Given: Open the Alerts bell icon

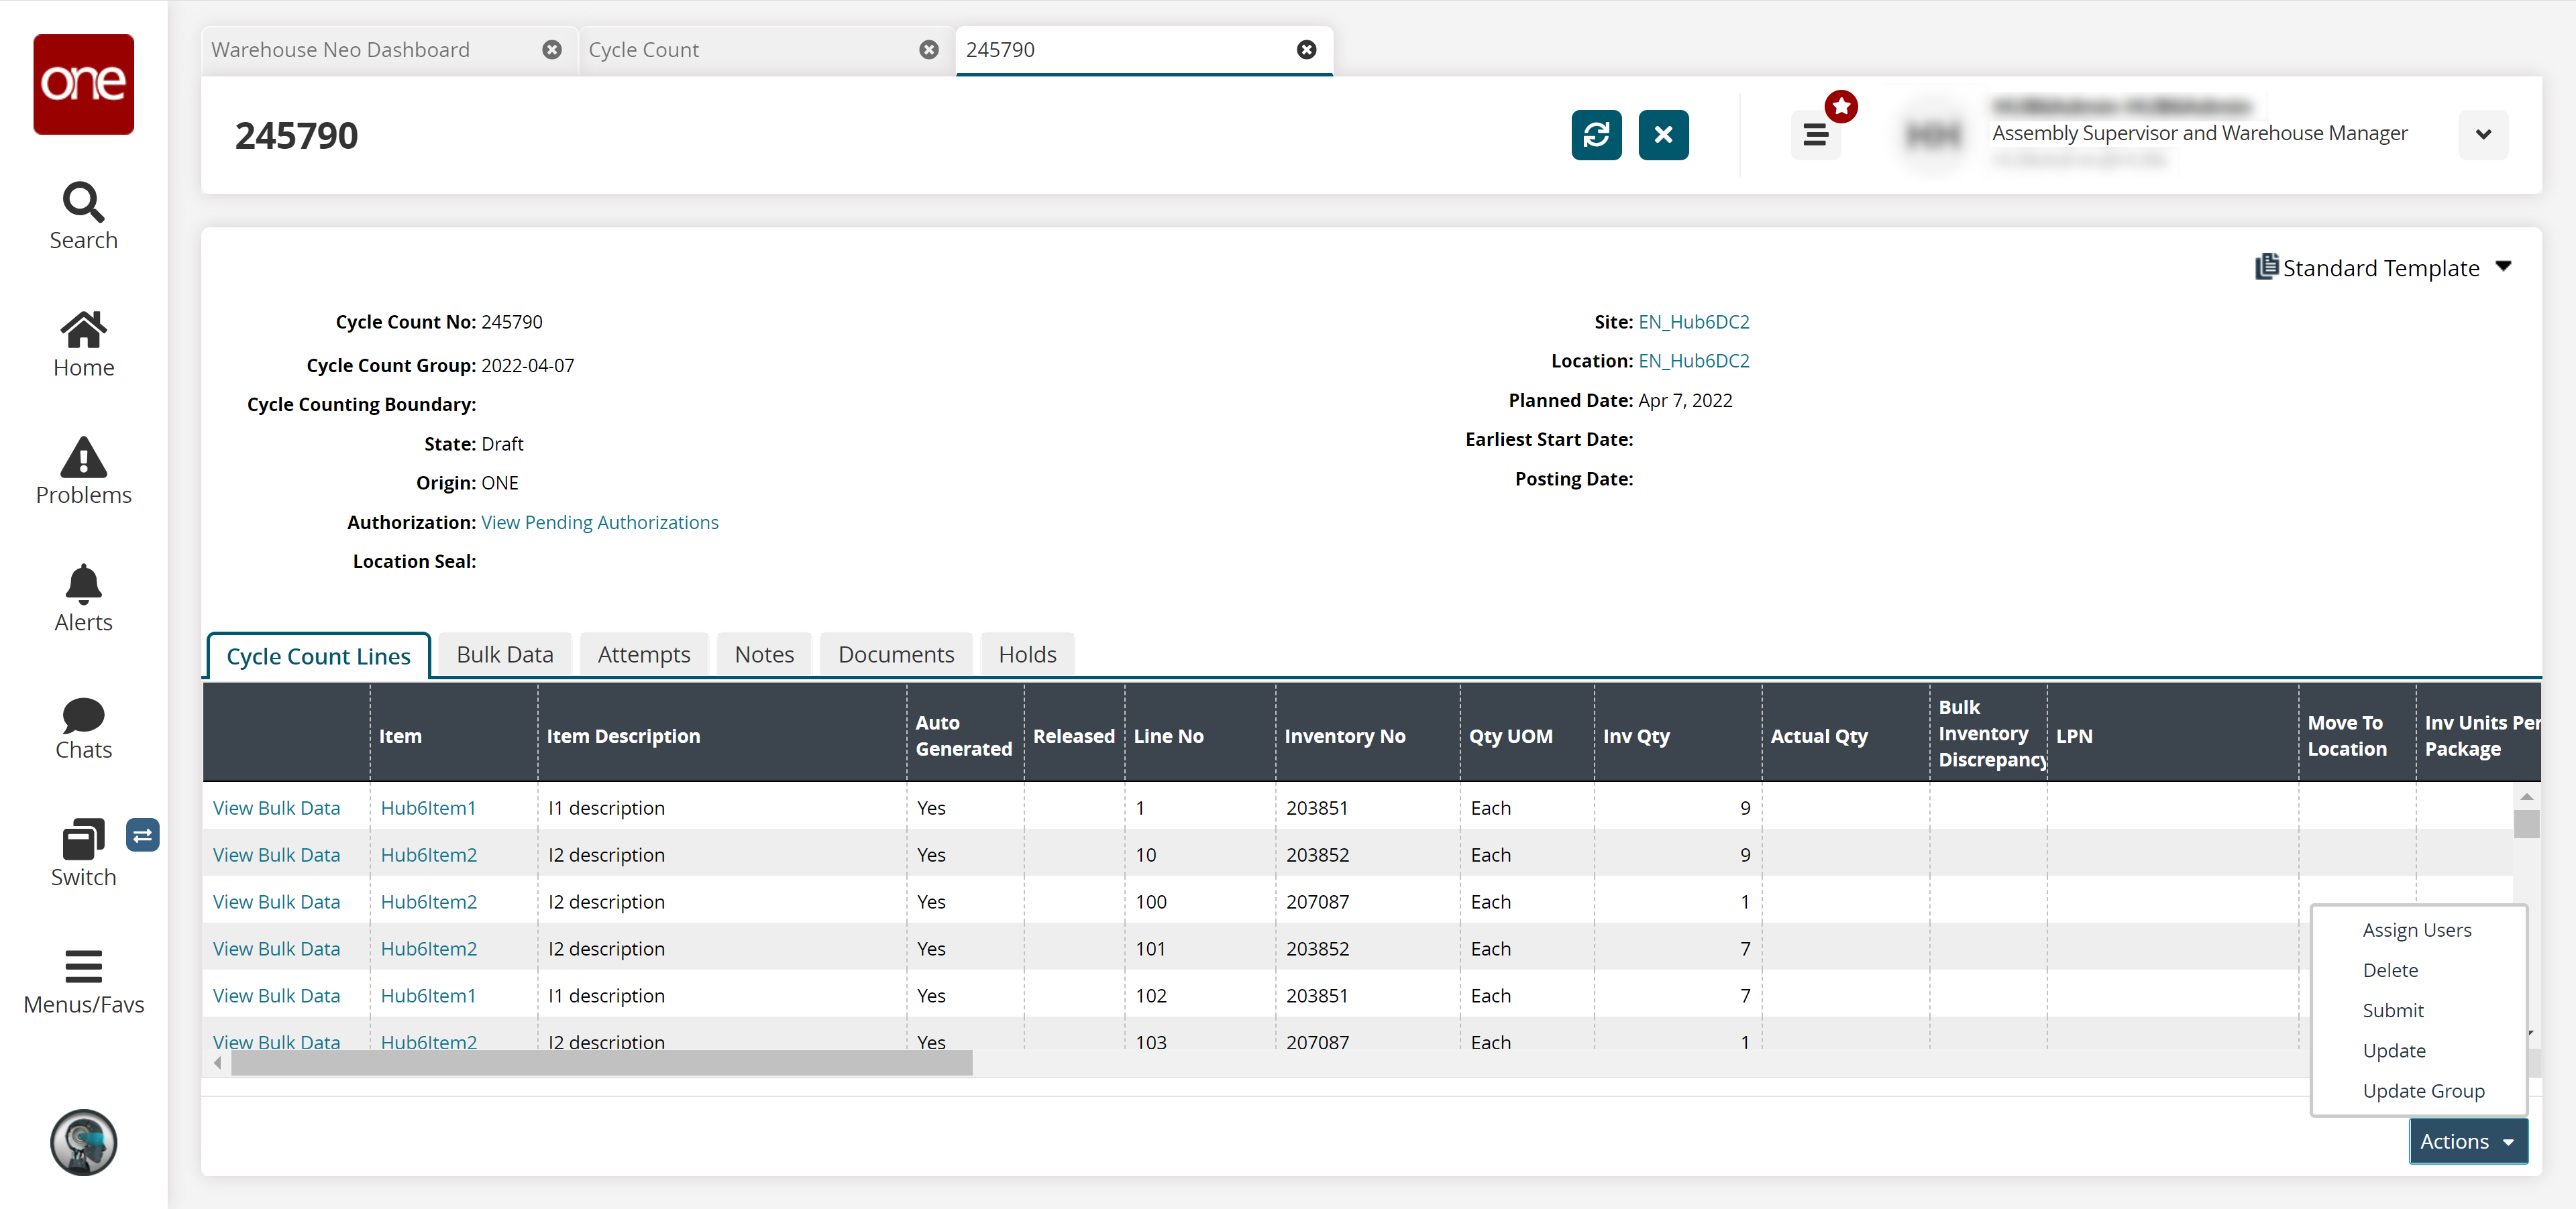Looking at the screenshot, I should pyautogui.click(x=83, y=585).
